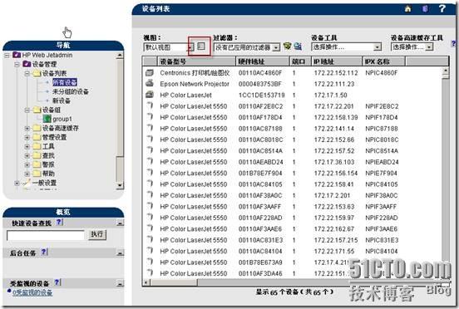Viewport: 459px width, 309px height.
Task: Sort by 端口 column header
Action: [300, 61]
